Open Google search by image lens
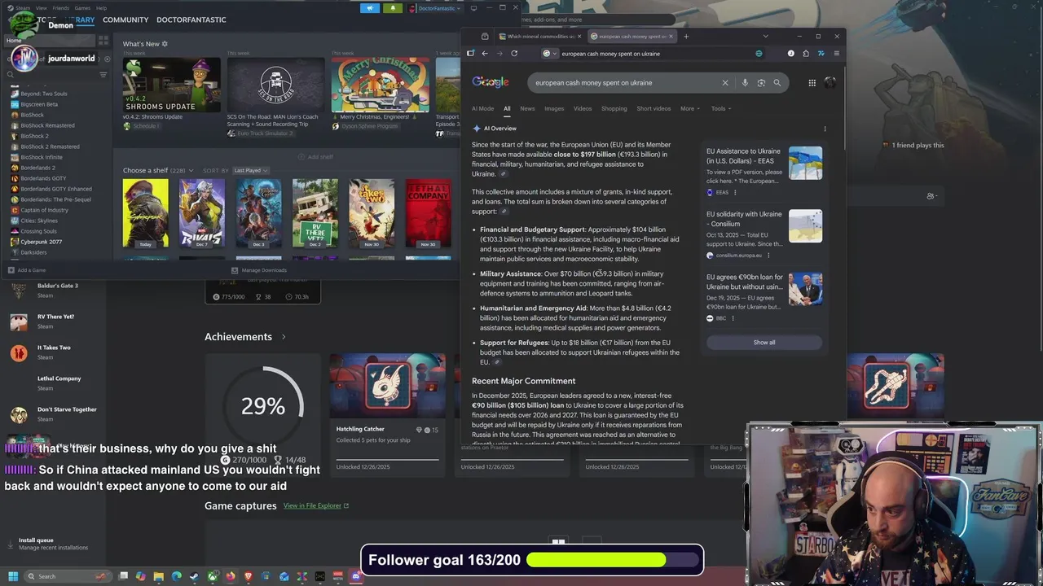Viewport: 1043px width, 586px height. [x=761, y=82]
